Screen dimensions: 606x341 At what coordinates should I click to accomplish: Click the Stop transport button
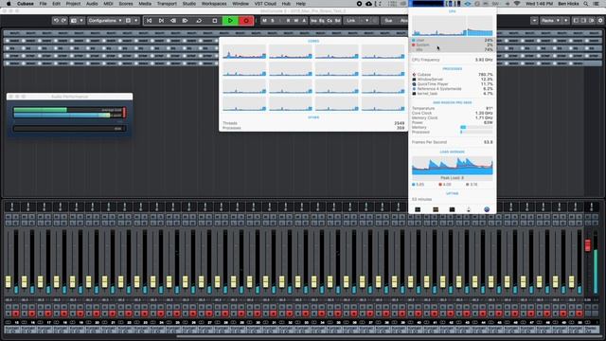215,21
